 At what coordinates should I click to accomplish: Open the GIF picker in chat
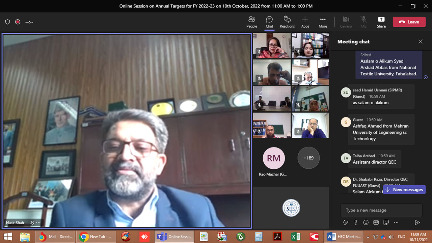pos(376,222)
